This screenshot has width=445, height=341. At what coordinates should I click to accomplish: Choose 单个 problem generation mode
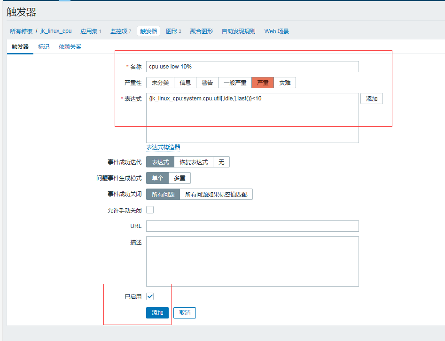(157, 178)
